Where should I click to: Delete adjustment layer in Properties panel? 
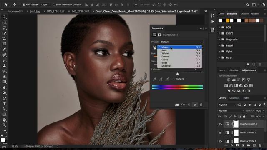tap(201, 105)
